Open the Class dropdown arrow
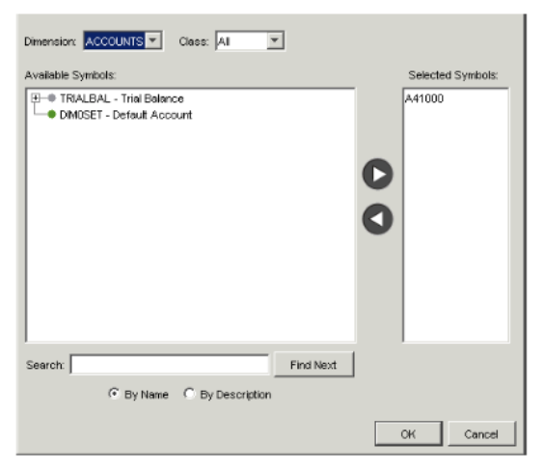Image resolution: width=544 pixels, height=471 pixels. click(x=275, y=41)
